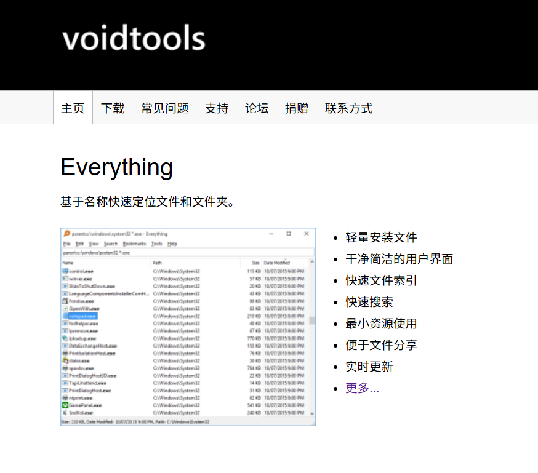
Task: Open 联系方式 contact page
Action: point(348,108)
